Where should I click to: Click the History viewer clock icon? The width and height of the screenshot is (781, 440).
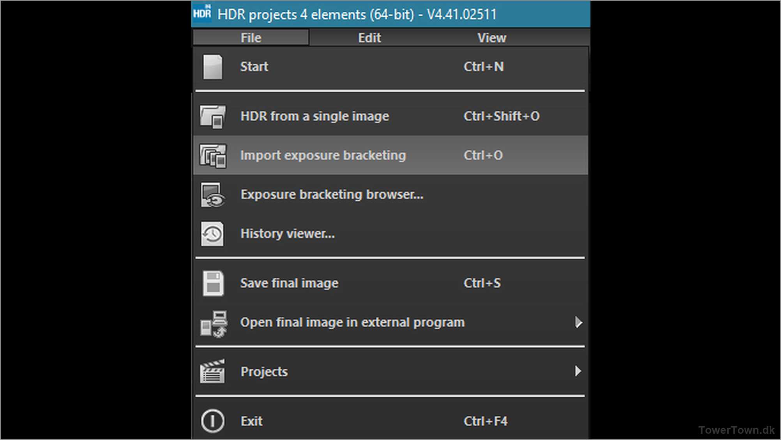[213, 234]
